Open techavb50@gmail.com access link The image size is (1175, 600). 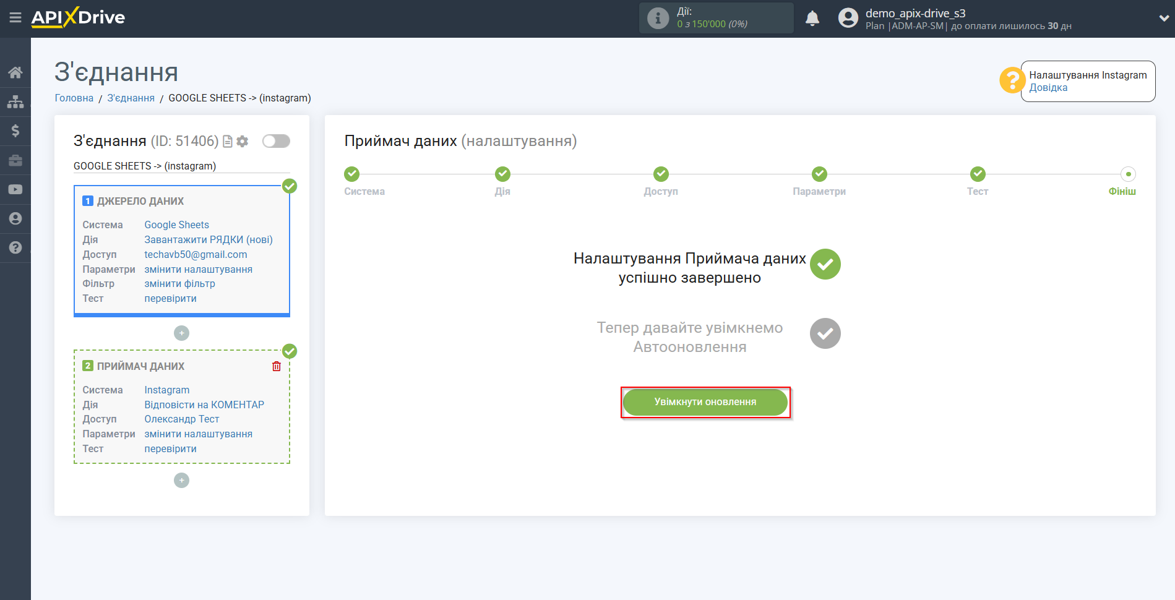[196, 255]
